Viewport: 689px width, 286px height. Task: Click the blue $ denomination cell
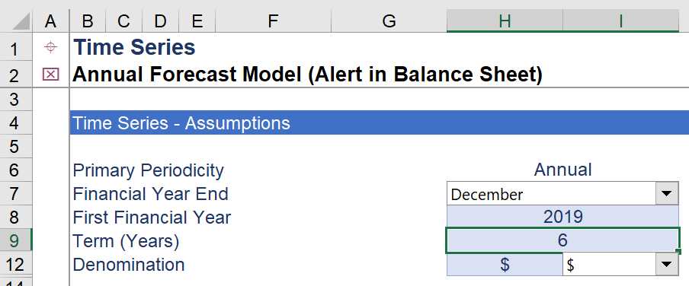point(505,265)
